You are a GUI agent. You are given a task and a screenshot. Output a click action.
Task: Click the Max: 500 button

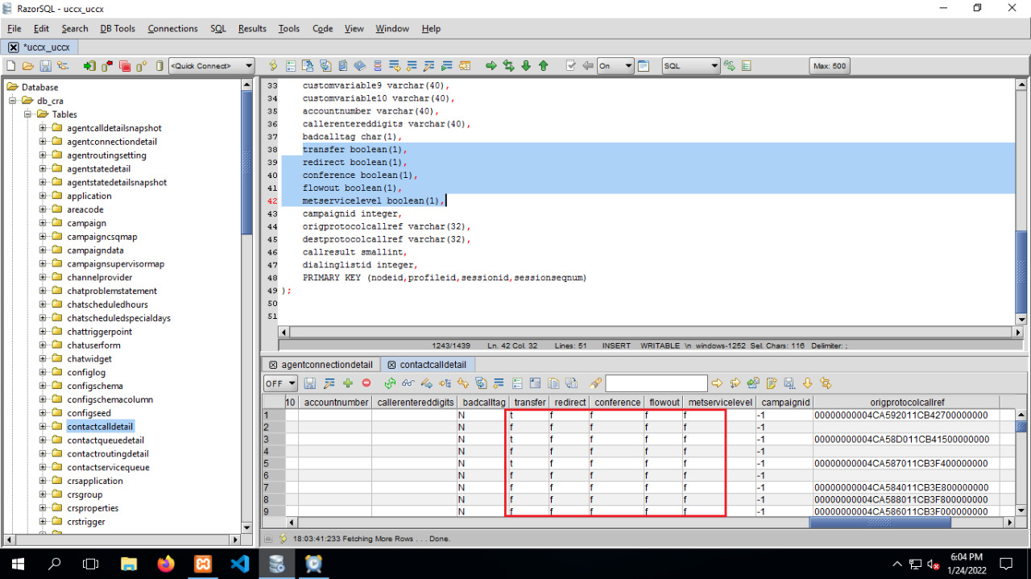click(x=830, y=66)
